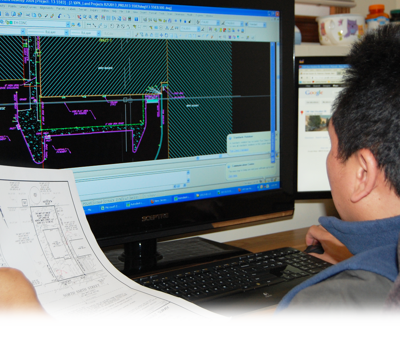Click the layer color swatch beside EH-CONC
The height and width of the screenshot is (342, 400).
[11, 23]
